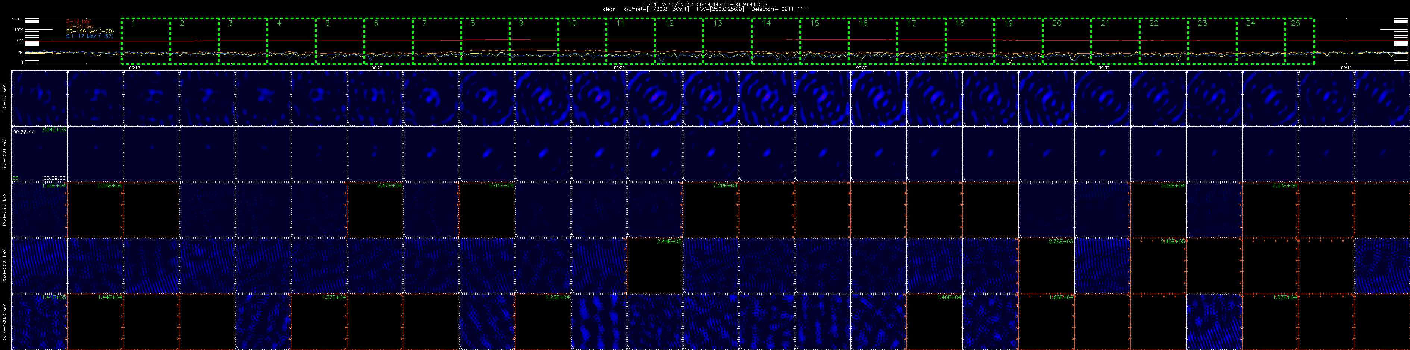Viewport: 1410px width, 350px height.
Task: Select time interval marker 8
Action: click(x=473, y=23)
